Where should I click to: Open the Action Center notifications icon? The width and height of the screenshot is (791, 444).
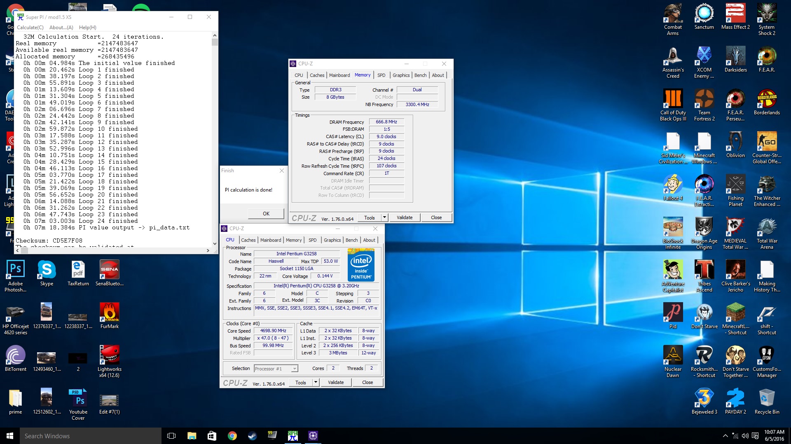click(755, 436)
